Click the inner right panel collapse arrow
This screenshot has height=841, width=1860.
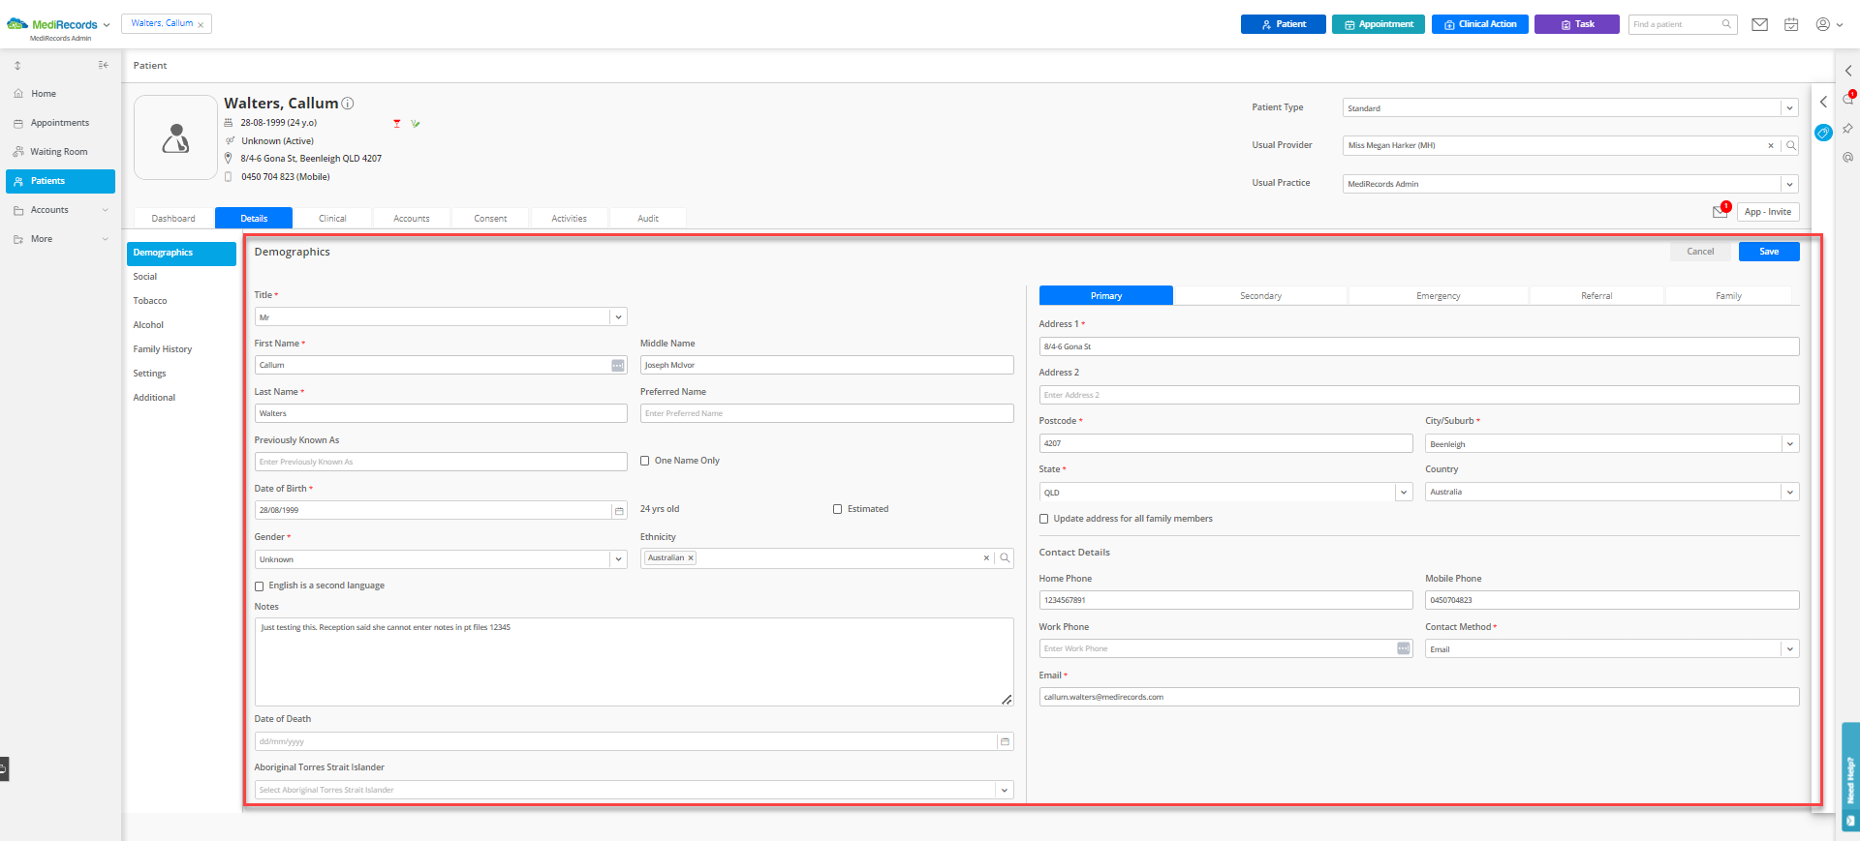[1823, 102]
